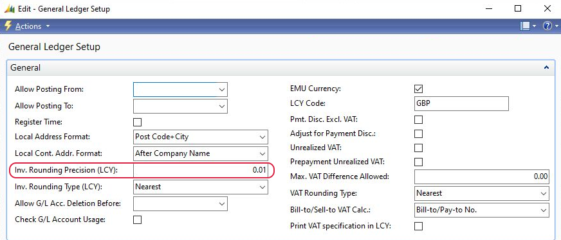Click the Help question mark icon
The width and height of the screenshot is (561, 240).
(547, 26)
